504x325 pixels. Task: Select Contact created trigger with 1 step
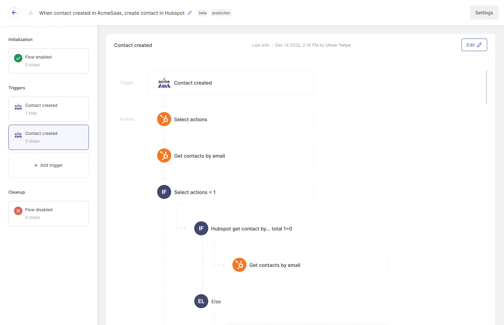49,109
